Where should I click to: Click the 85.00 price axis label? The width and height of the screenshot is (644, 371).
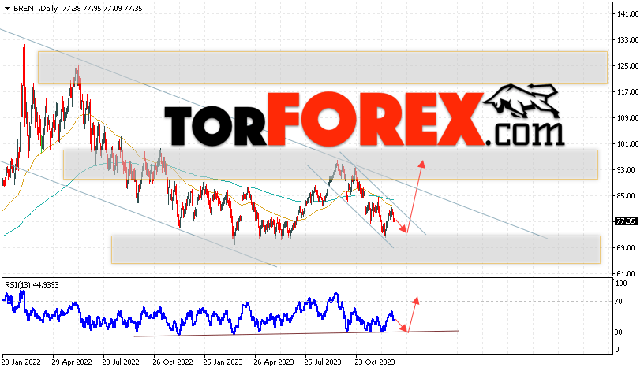[x=627, y=196]
